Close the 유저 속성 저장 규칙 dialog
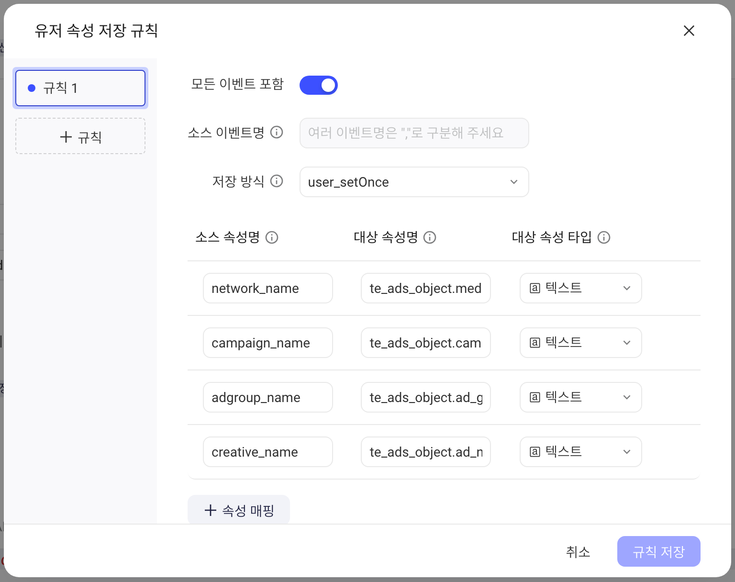The width and height of the screenshot is (735, 582). (689, 31)
